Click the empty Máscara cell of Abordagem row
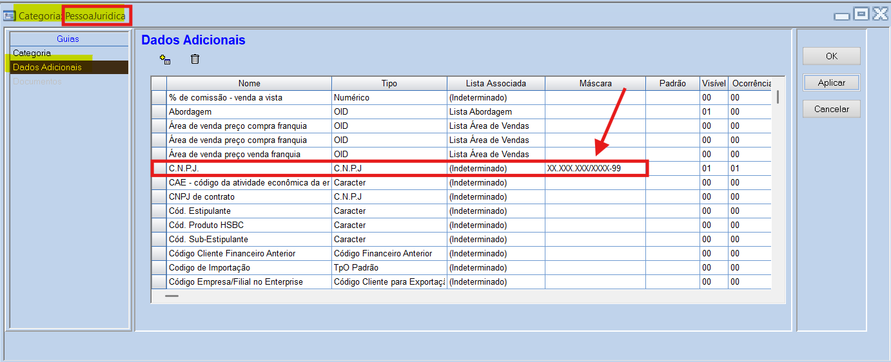 pos(595,111)
